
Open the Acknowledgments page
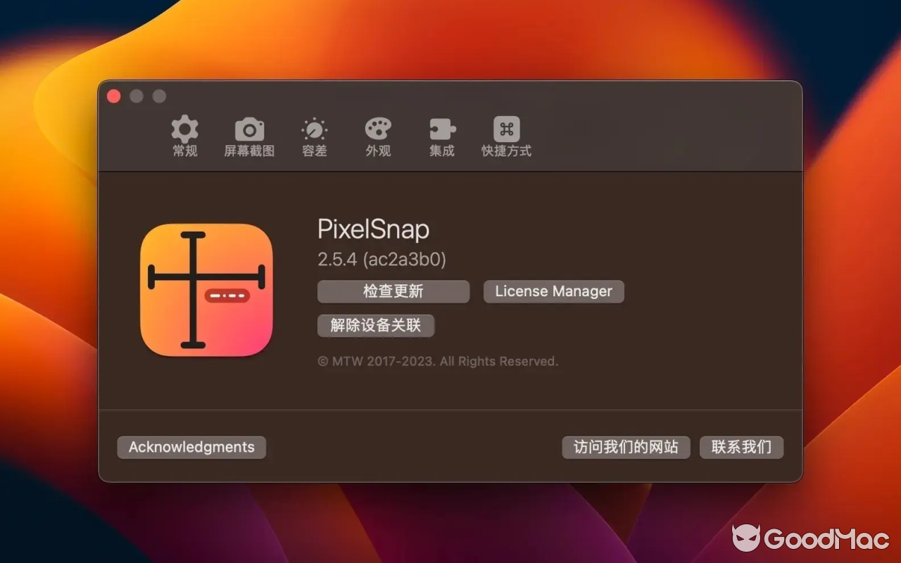click(191, 447)
